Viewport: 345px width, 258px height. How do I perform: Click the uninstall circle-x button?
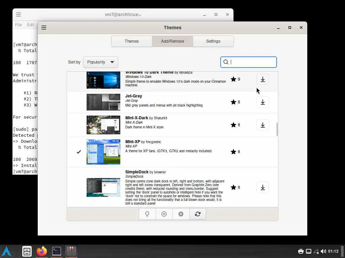click(164, 214)
